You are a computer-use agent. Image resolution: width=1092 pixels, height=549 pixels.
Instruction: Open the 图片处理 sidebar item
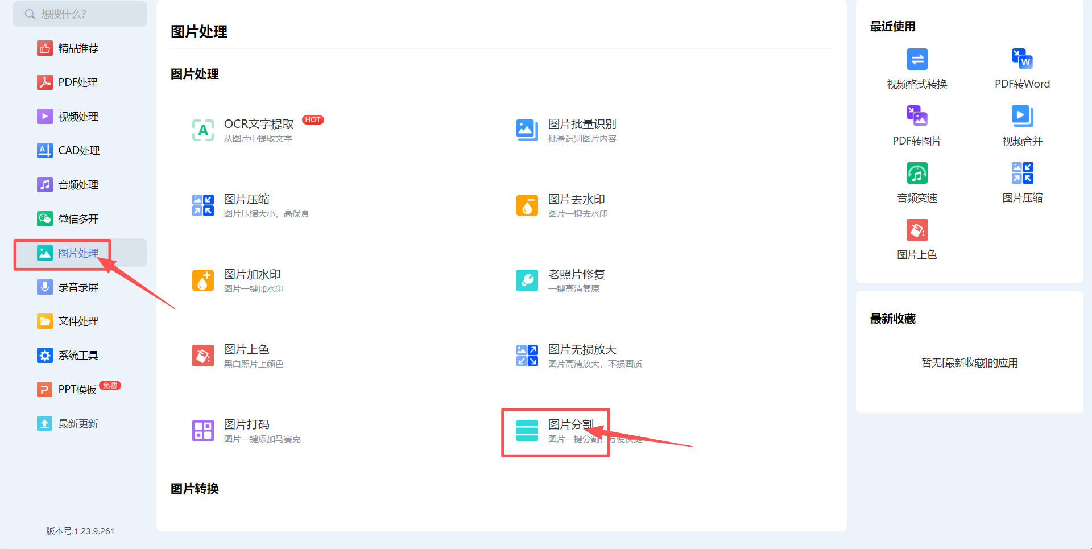pyautogui.click(x=80, y=253)
